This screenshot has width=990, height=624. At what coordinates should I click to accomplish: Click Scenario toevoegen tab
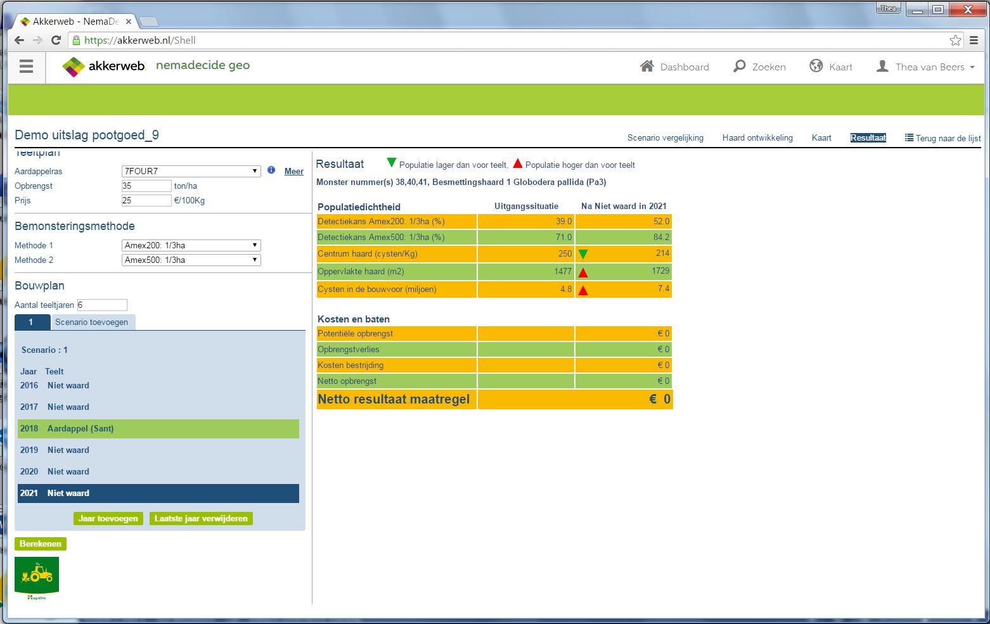[x=93, y=322]
